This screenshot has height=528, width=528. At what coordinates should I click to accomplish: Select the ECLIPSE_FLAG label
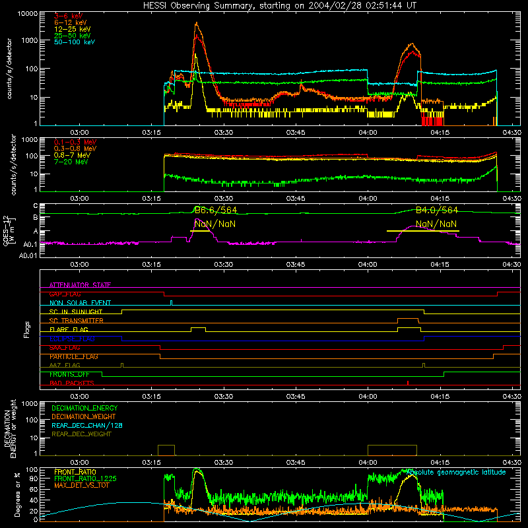pos(72,339)
